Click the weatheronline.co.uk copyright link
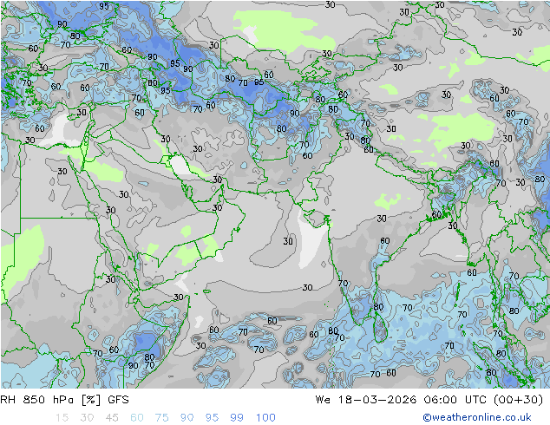The width and height of the screenshot is (550, 425). coord(477,417)
